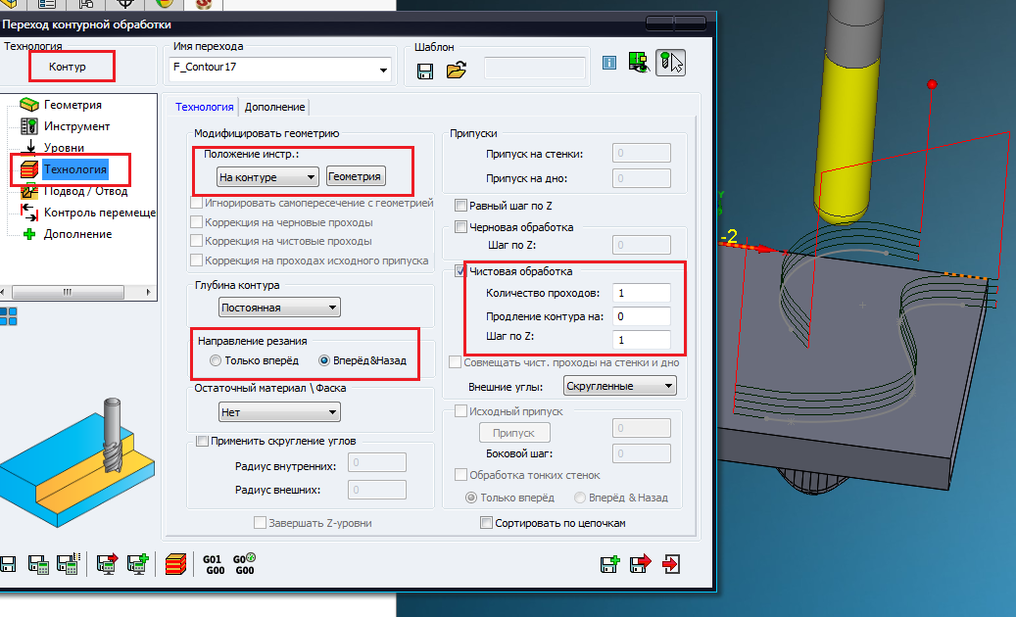This screenshot has width=1016, height=617.
Task: Toggle Коррекция на черновые проходы checkbox
Action: pos(196,222)
